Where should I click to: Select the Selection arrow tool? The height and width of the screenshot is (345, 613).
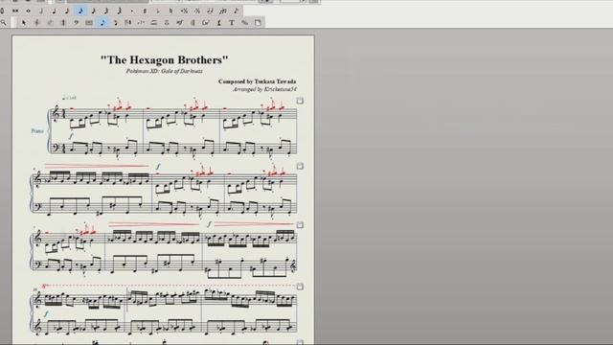tap(23, 23)
